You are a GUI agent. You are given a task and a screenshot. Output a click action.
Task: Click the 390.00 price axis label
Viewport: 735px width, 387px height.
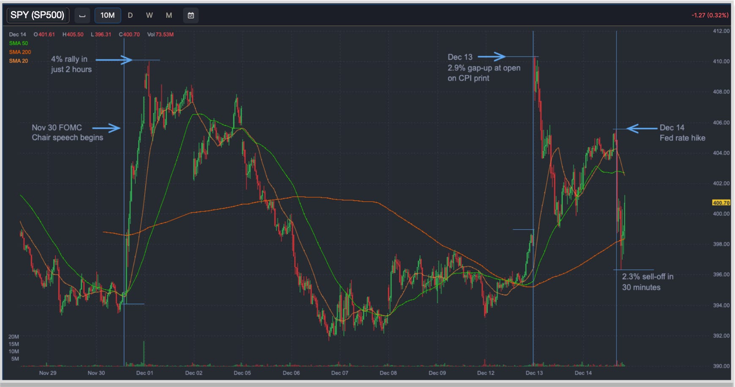coord(721,366)
